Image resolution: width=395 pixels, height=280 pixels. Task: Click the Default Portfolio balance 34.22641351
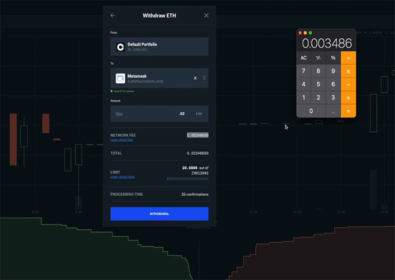(137, 50)
